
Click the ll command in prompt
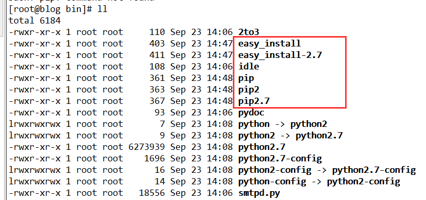[102, 9]
